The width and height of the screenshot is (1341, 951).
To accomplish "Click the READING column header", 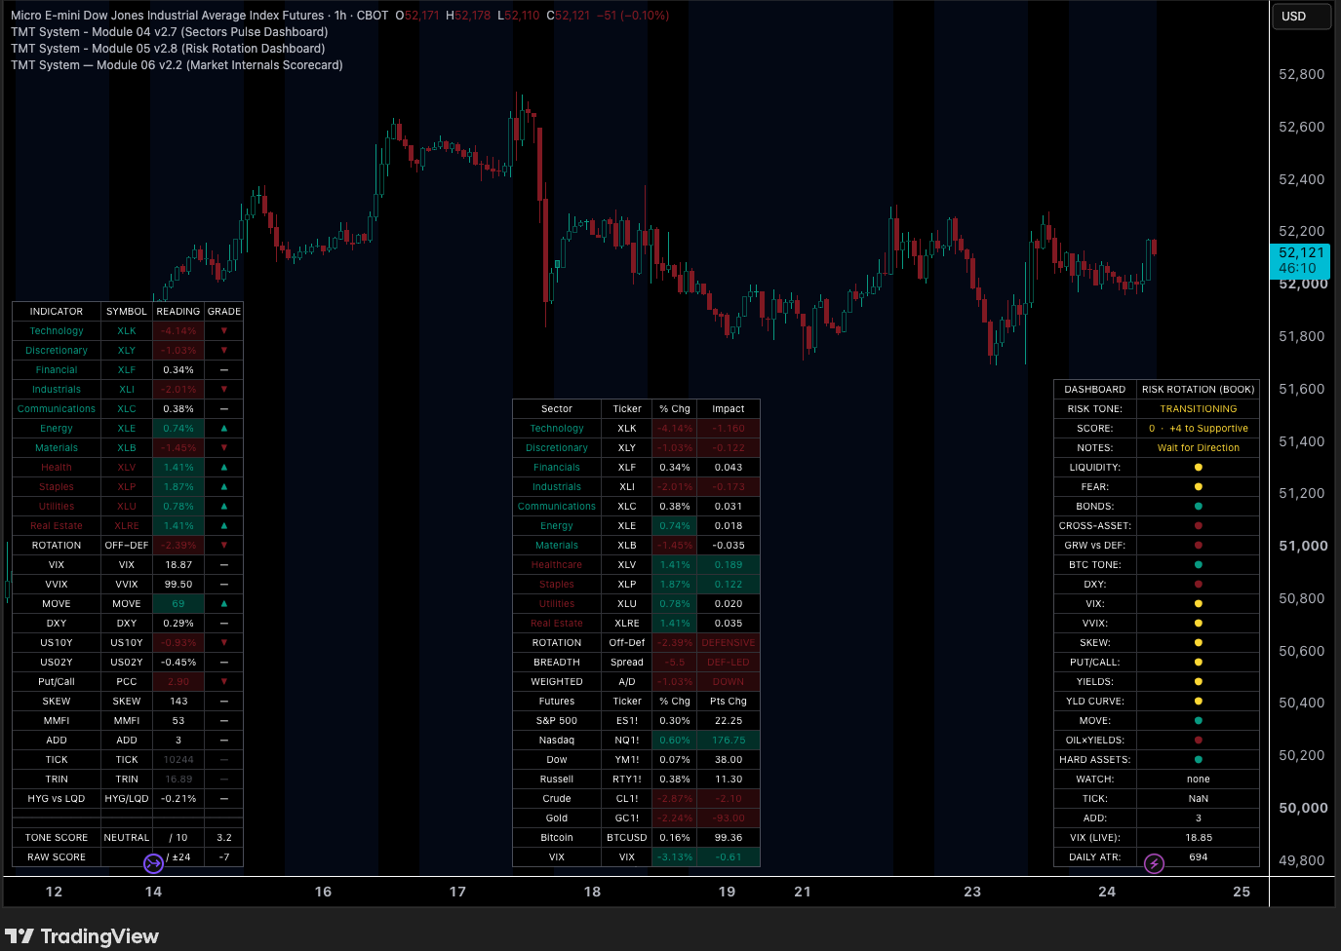I will [x=178, y=312].
